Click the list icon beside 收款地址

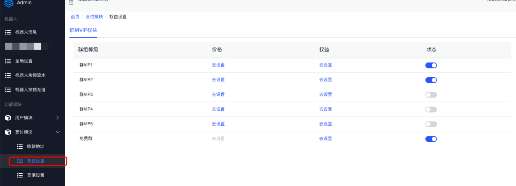[20, 146]
